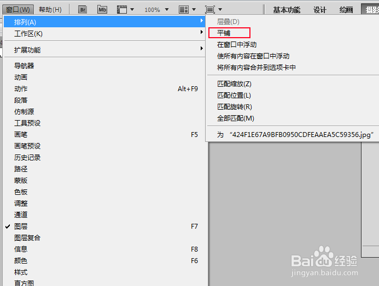Open Mini Bridge via Mb icon
This screenshot has width=379, height=286.
pyautogui.click(x=102, y=10)
